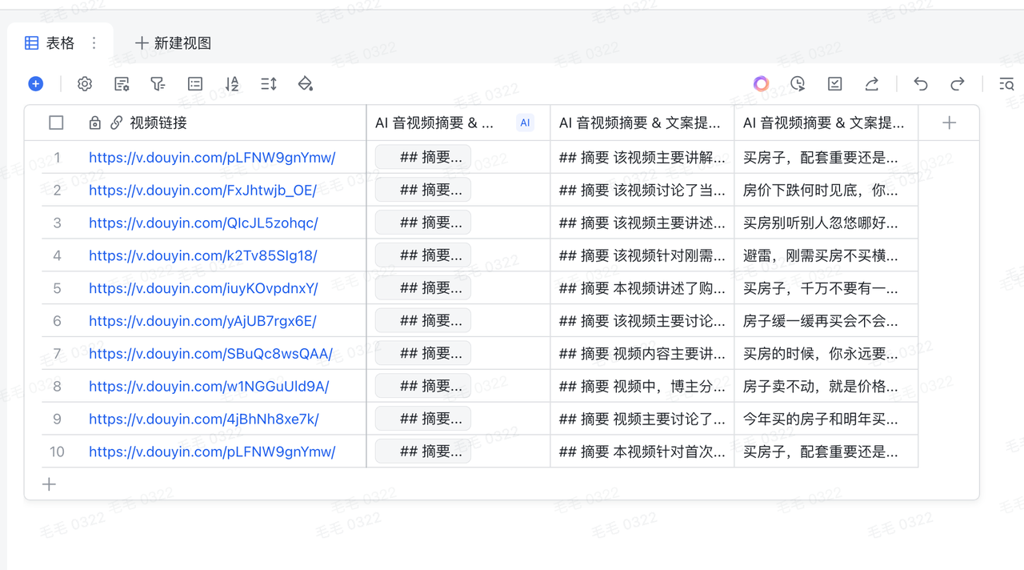This screenshot has height=570, width=1024.
Task: Click the ## 摘要 chip in row 1
Action: coord(423,158)
